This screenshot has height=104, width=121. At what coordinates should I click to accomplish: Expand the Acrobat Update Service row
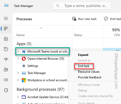click(18, 97)
